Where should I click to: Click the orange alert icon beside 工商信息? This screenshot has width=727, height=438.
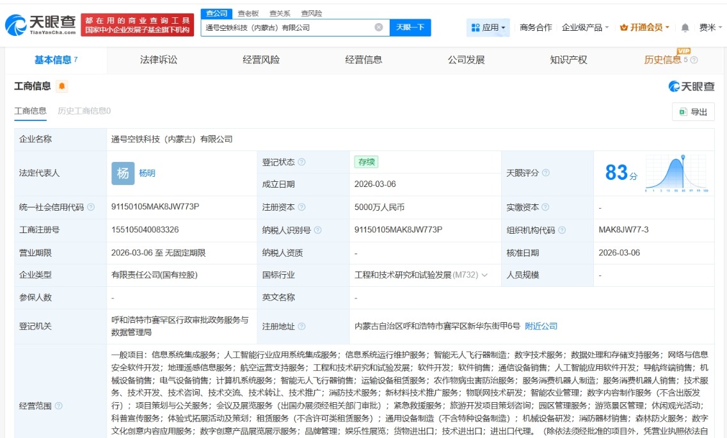pyautogui.click(x=61, y=86)
